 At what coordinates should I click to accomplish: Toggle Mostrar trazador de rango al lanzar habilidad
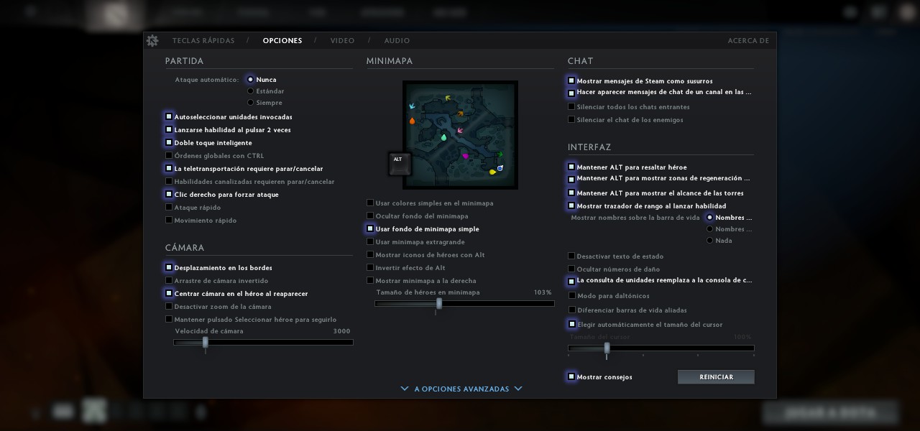pos(571,205)
